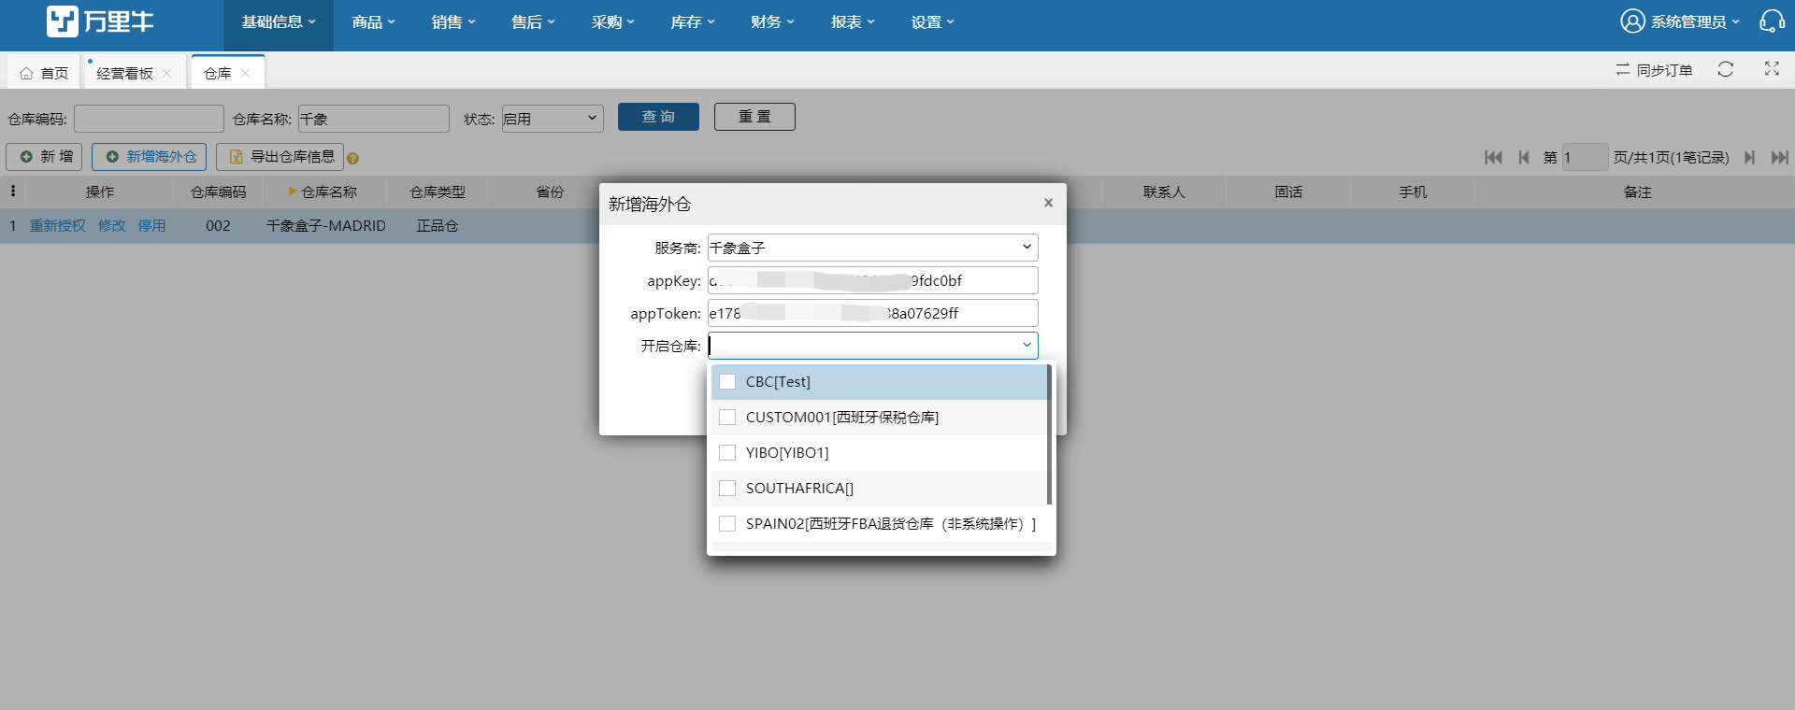Screen dimensions: 1795x710
Task: Focus the 仓库编码 input field
Action: [149, 119]
